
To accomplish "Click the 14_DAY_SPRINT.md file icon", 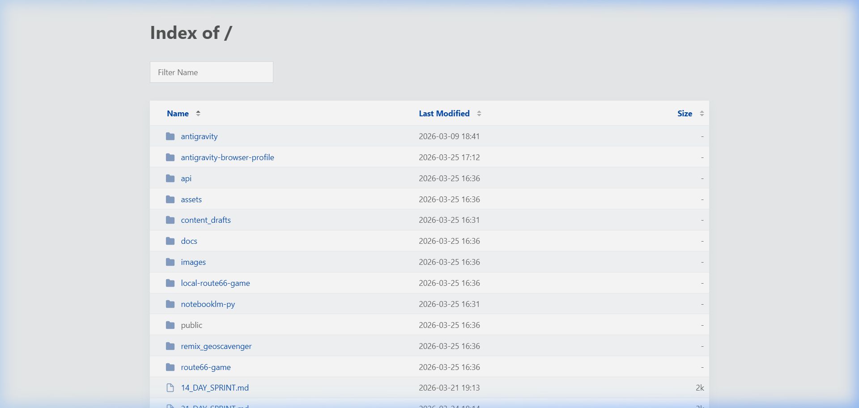I will (170, 388).
